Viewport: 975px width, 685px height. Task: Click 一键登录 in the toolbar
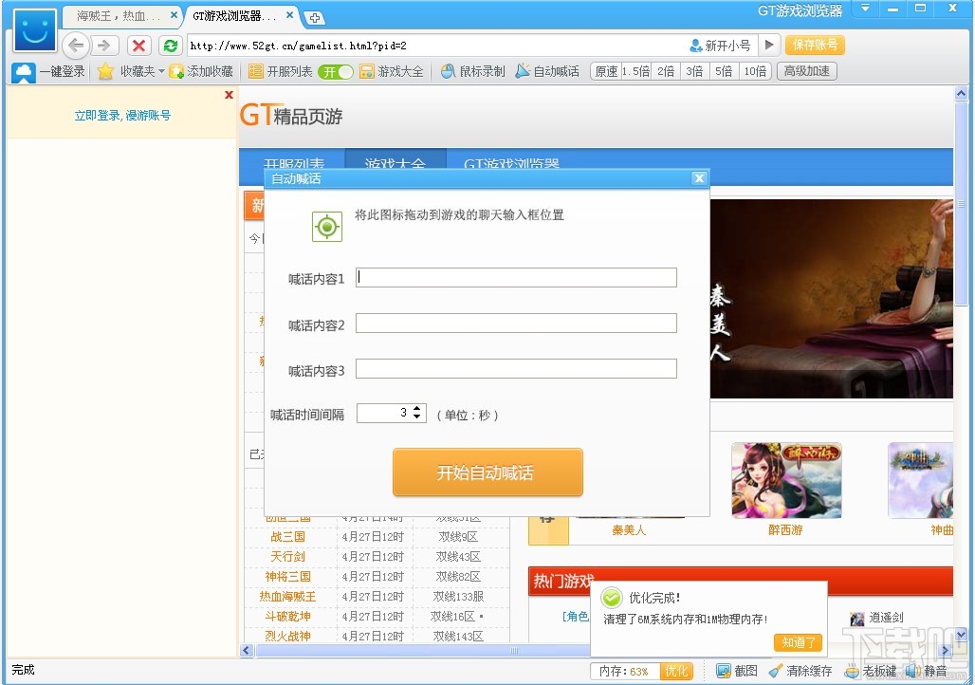pos(49,71)
